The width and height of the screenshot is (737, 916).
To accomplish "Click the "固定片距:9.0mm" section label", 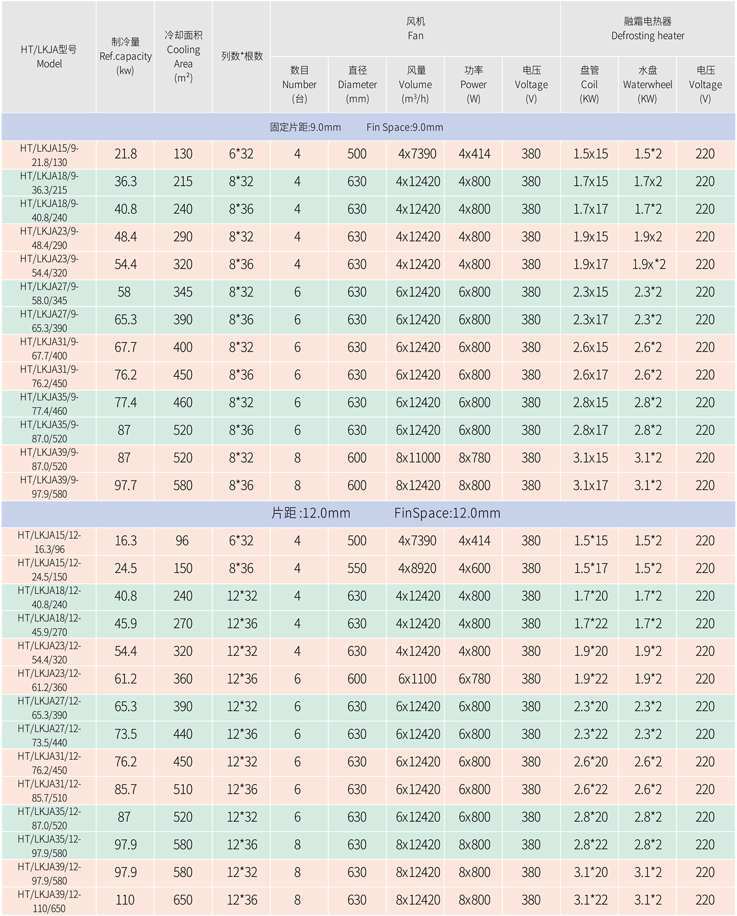I will (x=305, y=127).
